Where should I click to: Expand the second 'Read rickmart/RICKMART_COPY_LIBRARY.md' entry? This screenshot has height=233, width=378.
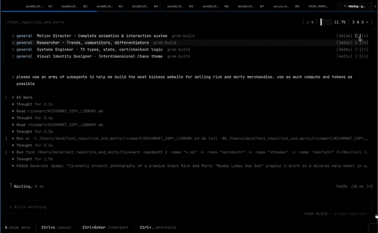click(60, 125)
